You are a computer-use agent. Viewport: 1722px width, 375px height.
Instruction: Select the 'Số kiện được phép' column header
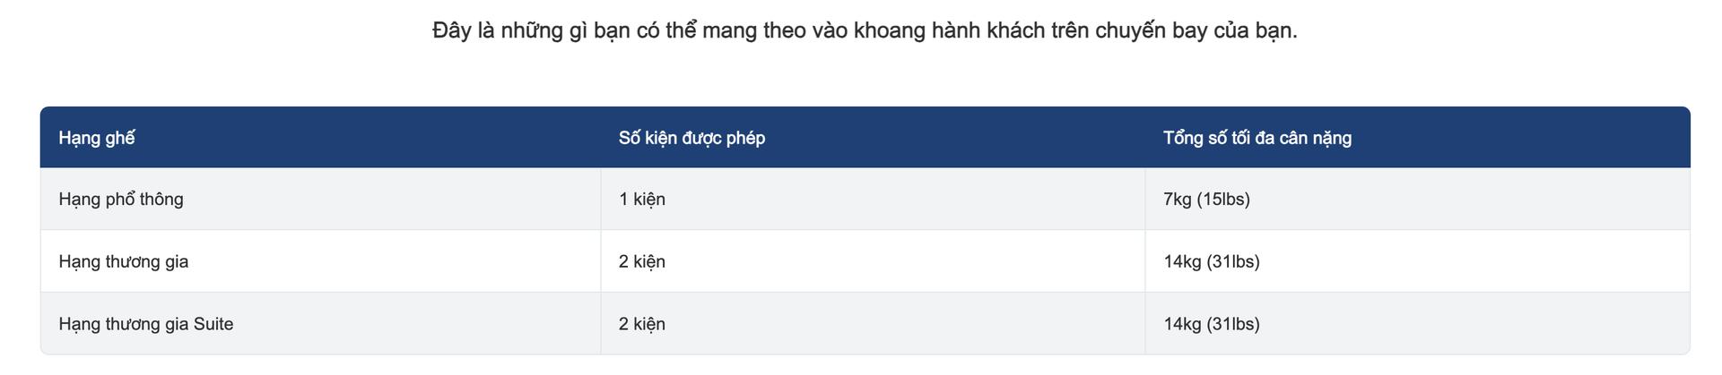click(691, 138)
